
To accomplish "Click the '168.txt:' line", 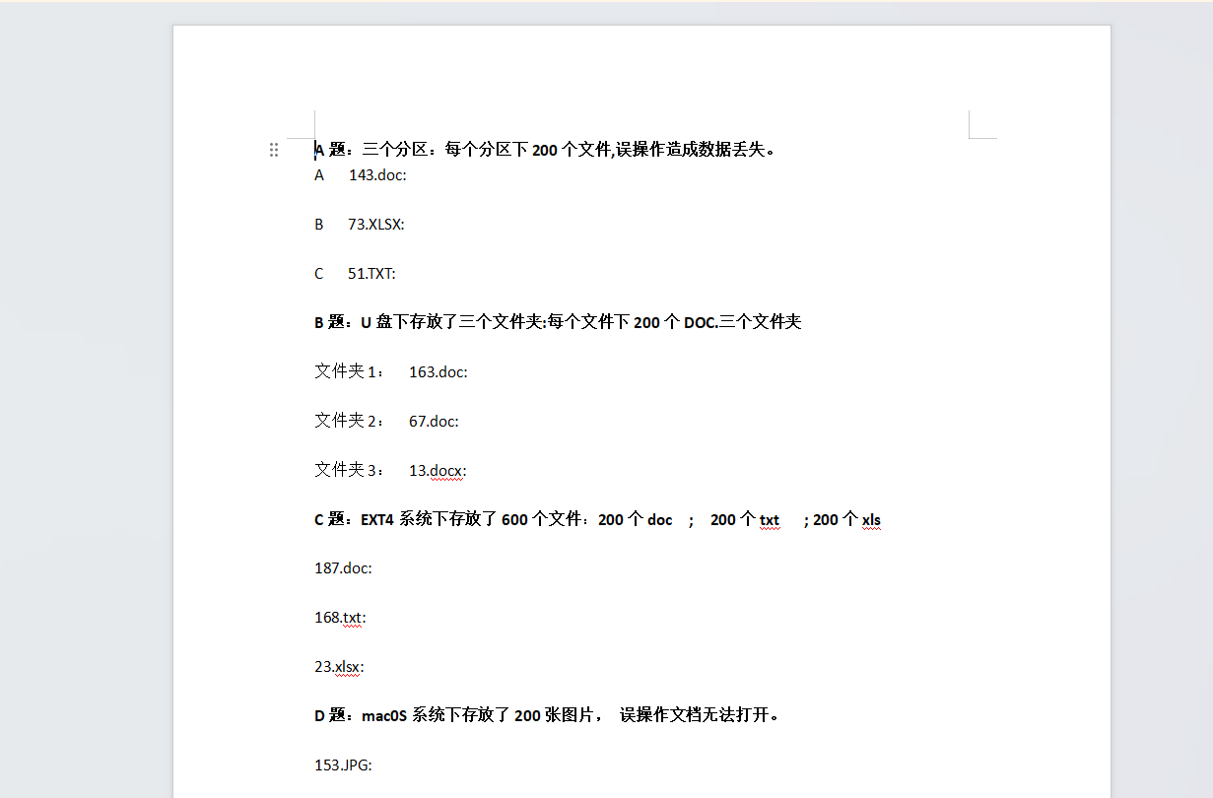I will point(341,618).
